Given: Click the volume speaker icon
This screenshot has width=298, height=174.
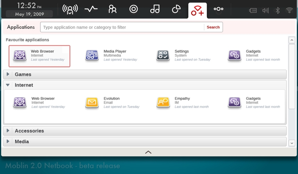Looking at the screenshot, I should click(x=266, y=10).
